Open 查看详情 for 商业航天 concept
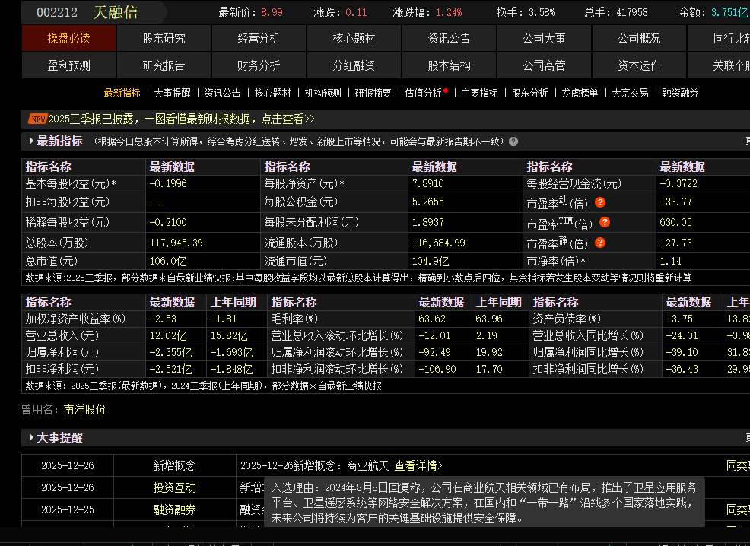This screenshot has height=546, width=750. pyautogui.click(x=418, y=465)
